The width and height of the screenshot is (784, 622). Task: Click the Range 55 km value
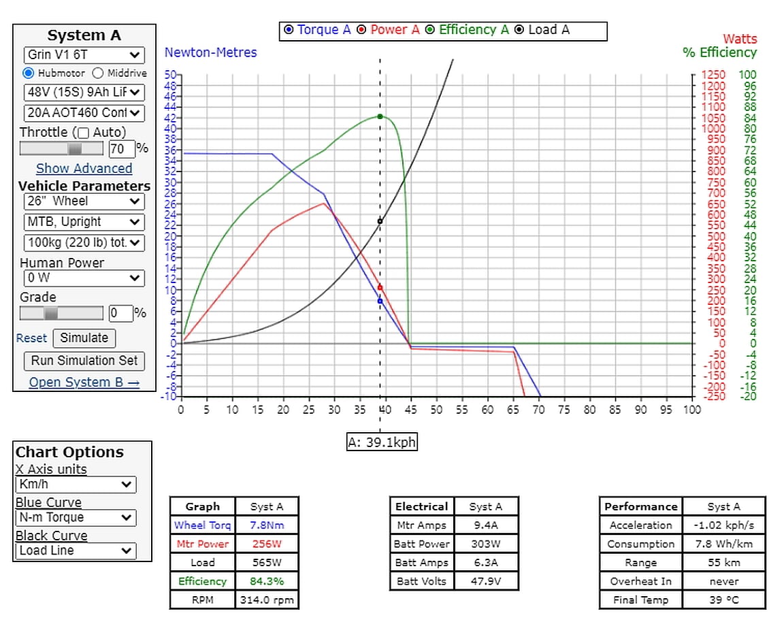coord(724,563)
